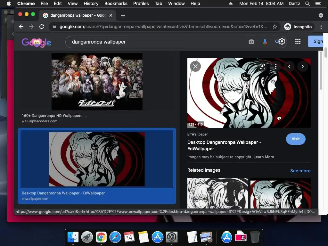The height and width of the screenshot is (246, 328).
Task: Click the address bar URL
Action: click(x=163, y=27)
